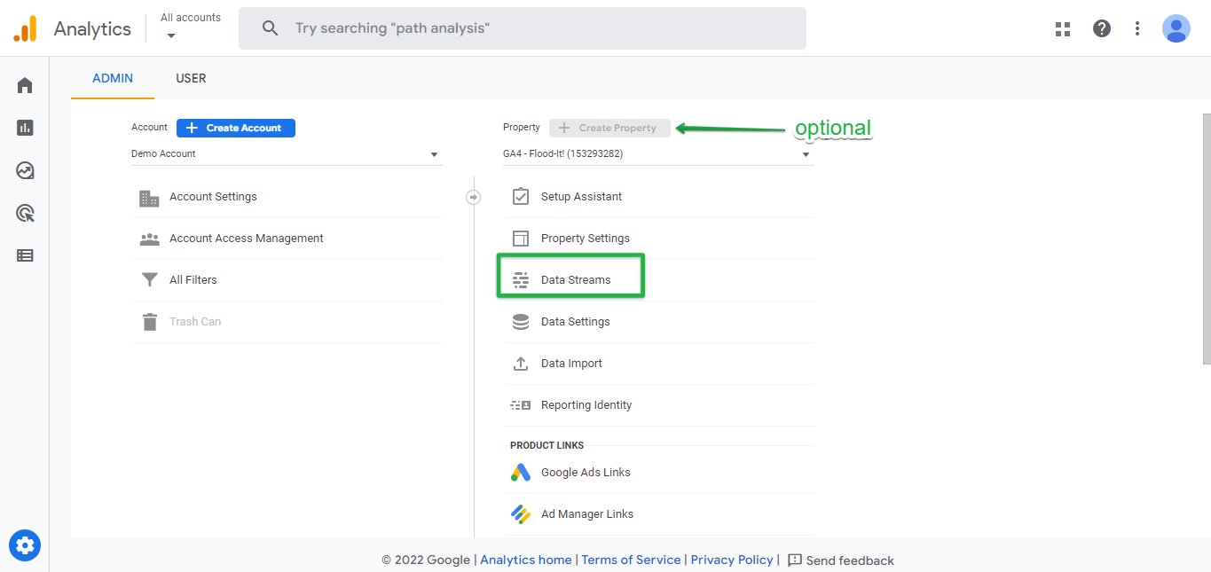This screenshot has width=1211, height=572.
Task: Click the Account Access Management people icon
Action: click(x=149, y=239)
